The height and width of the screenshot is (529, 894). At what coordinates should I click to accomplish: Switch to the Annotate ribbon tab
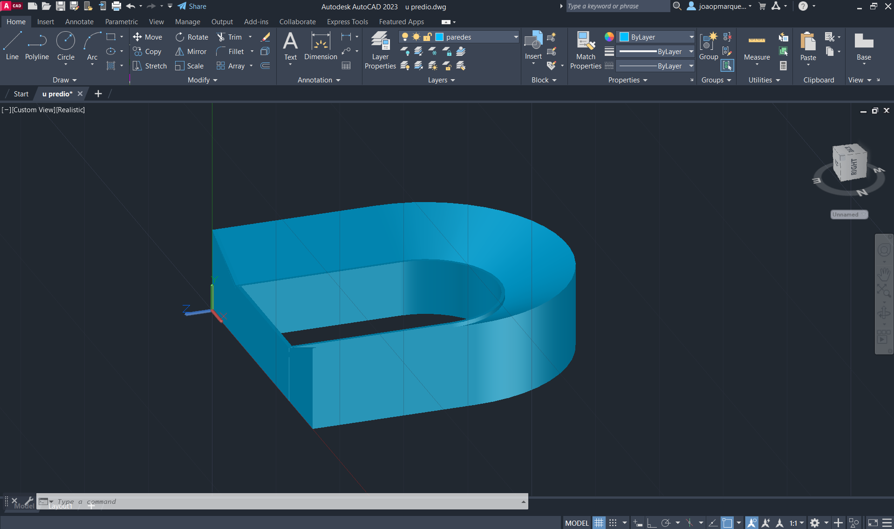point(79,22)
